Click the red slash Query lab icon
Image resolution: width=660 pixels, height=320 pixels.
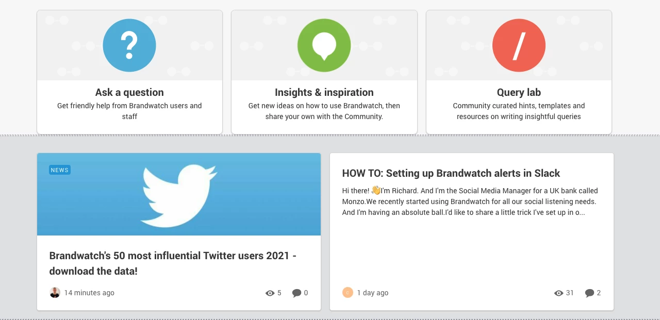point(519,45)
